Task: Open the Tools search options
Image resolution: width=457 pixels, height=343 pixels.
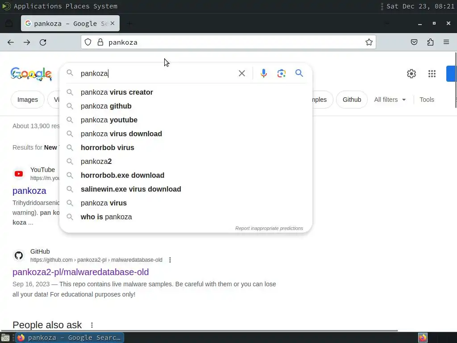Action: tap(427, 100)
